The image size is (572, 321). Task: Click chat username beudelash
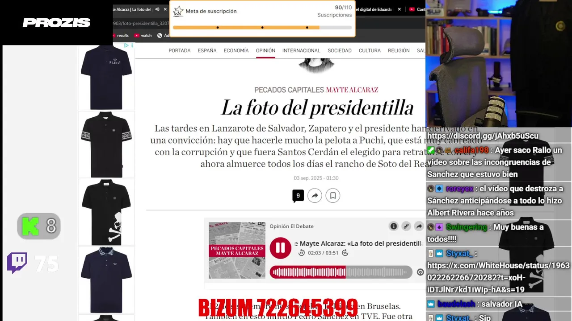[456, 304]
